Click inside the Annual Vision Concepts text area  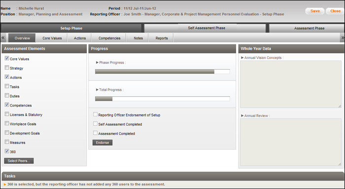point(291,84)
